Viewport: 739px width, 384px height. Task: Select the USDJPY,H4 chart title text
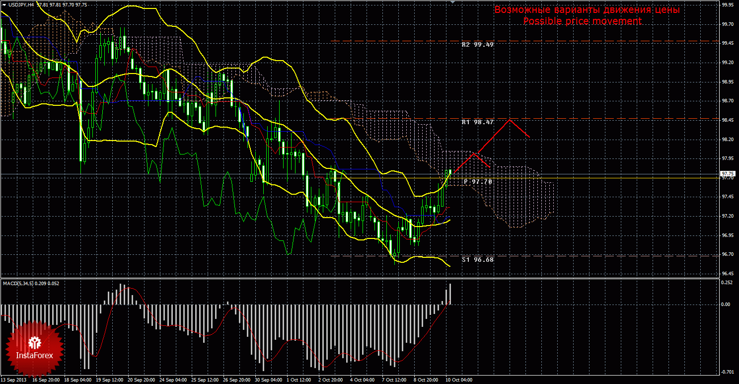click(x=21, y=4)
